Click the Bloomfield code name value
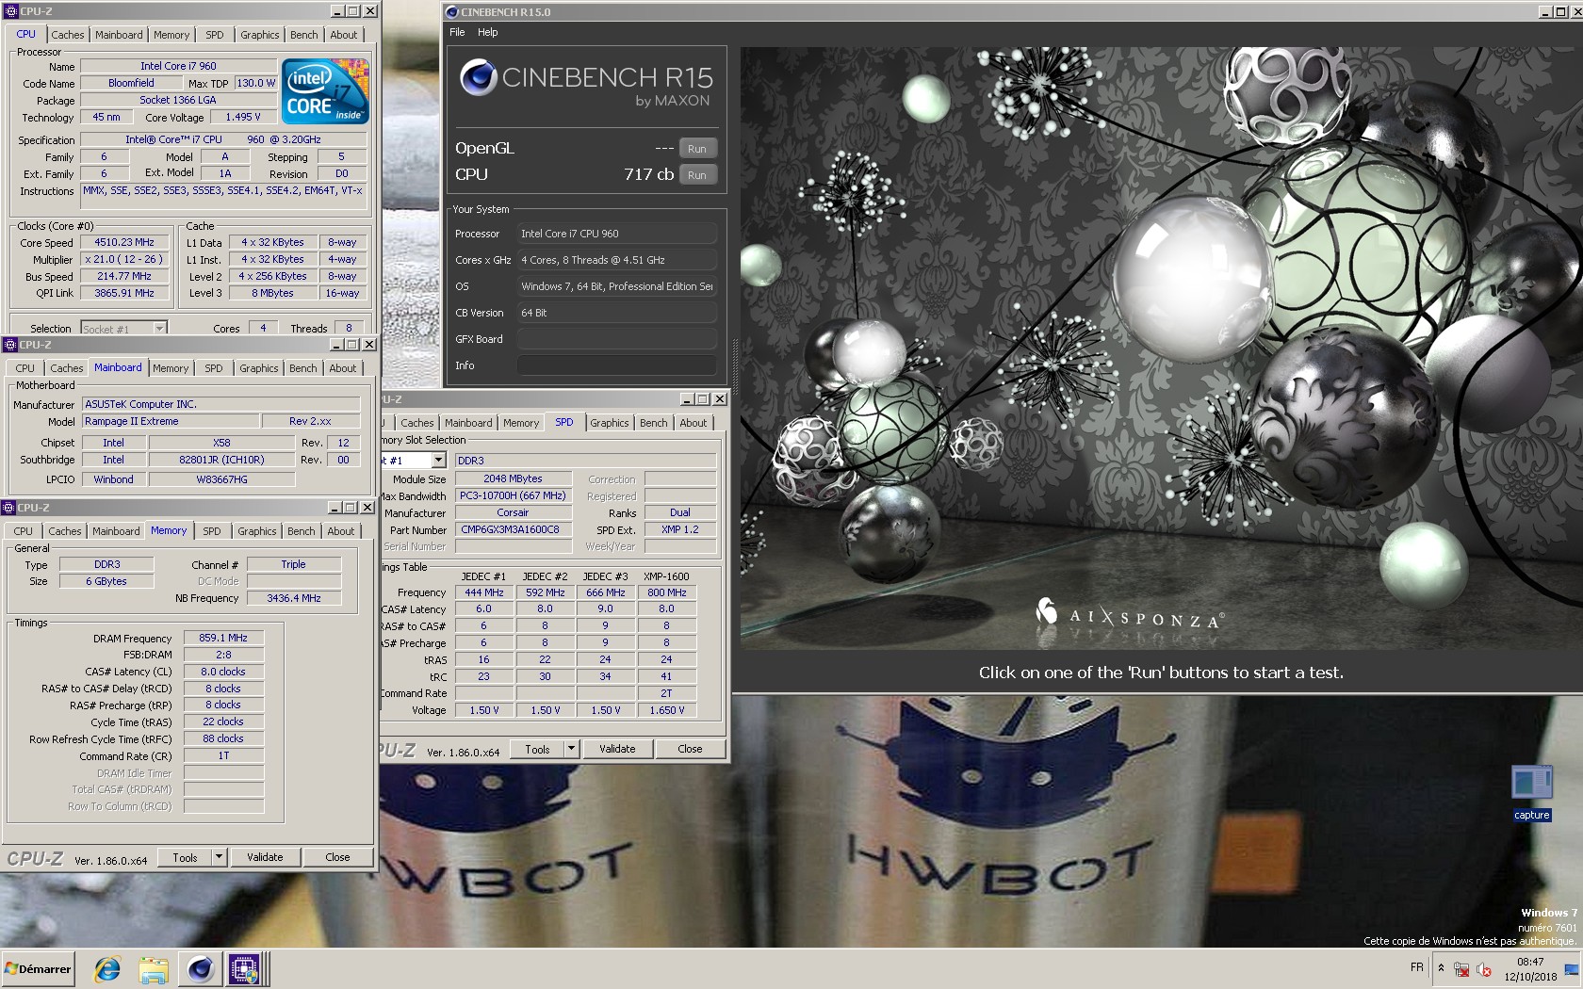The image size is (1583, 989). (131, 83)
